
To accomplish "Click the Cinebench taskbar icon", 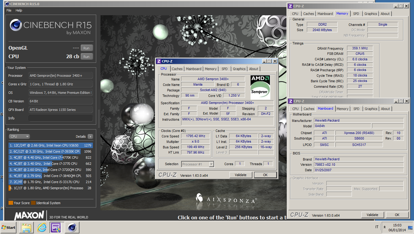I will (72, 227).
